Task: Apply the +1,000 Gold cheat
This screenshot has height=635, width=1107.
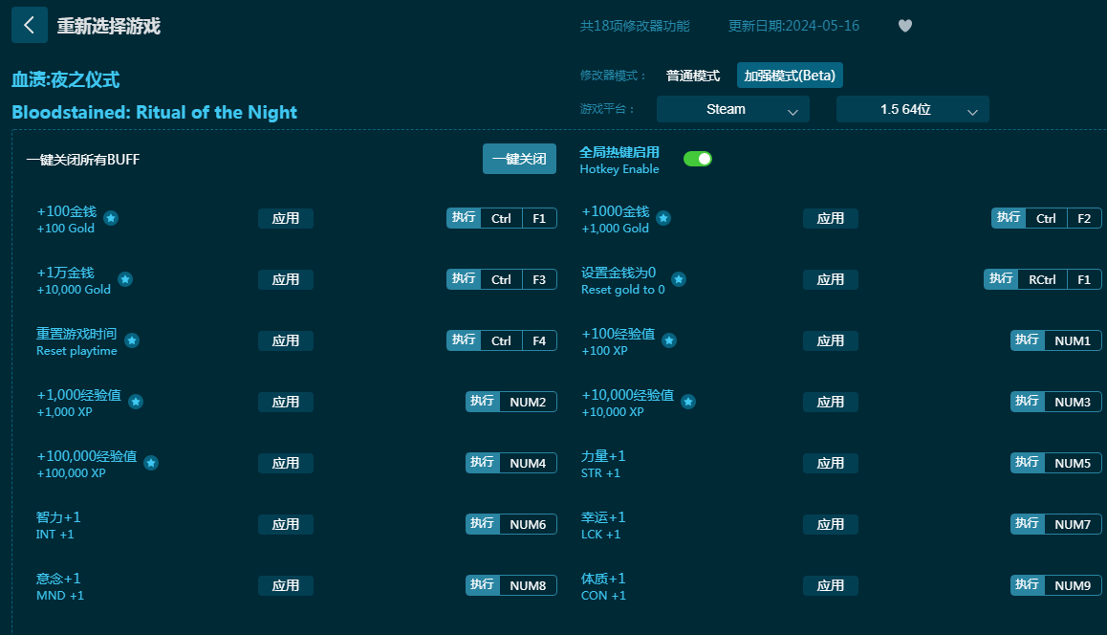Action: click(830, 218)
